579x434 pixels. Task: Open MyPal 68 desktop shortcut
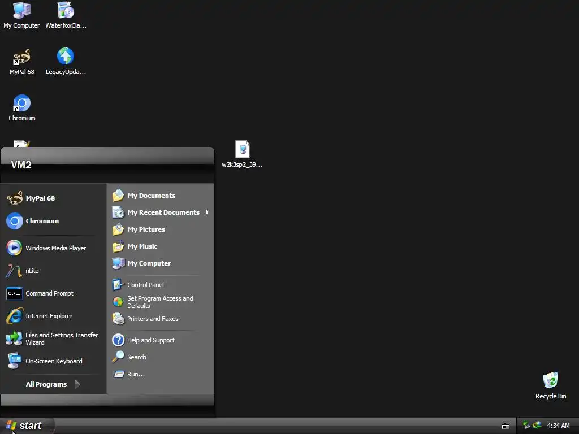coord(22,62)
